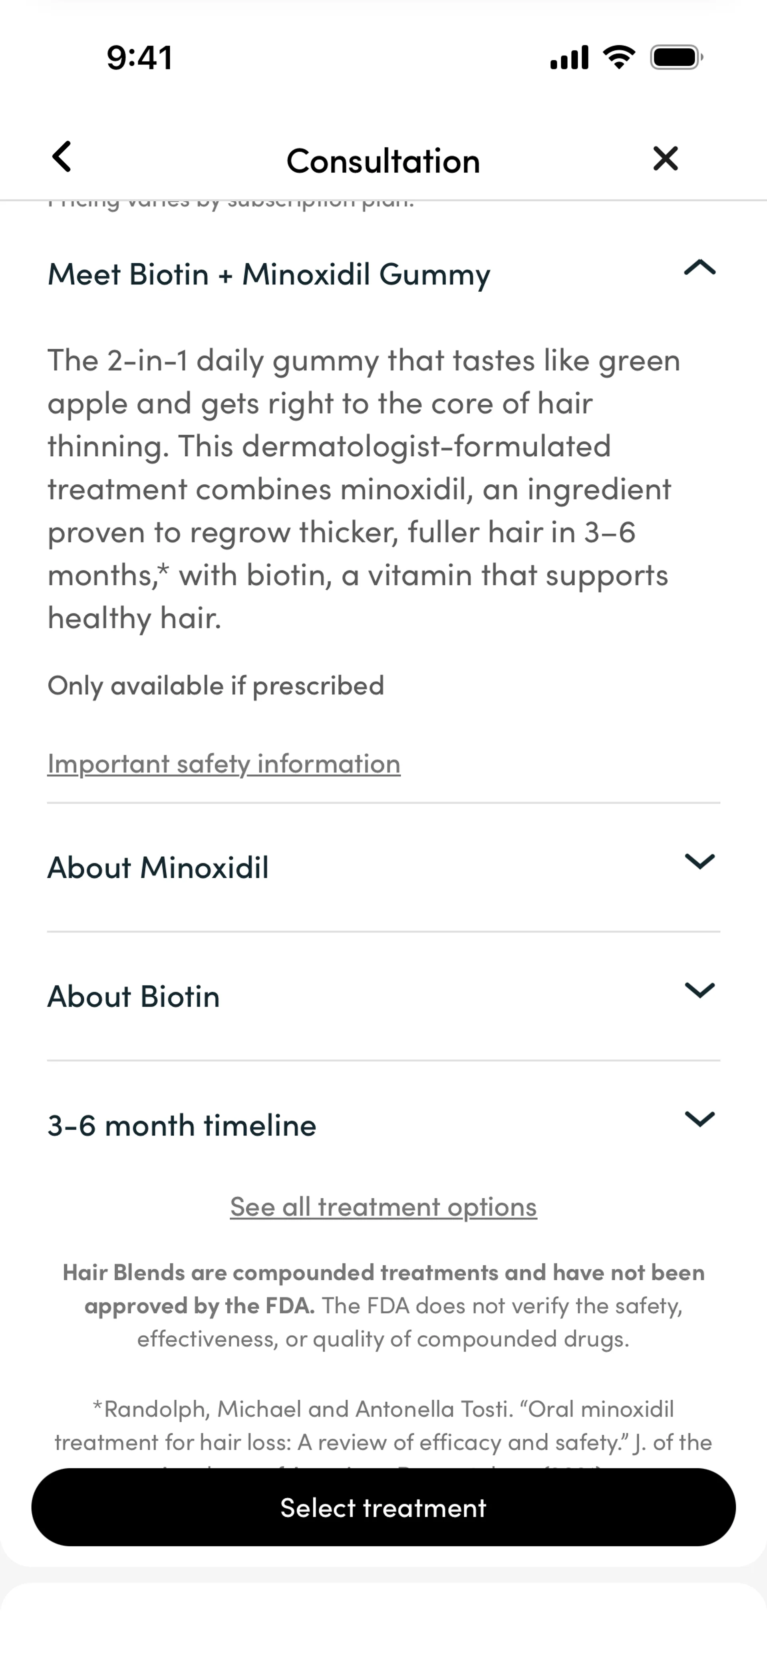Go back using the left arrow icon
This screenshot has width=767, height=1663.
tap(62, 157)
